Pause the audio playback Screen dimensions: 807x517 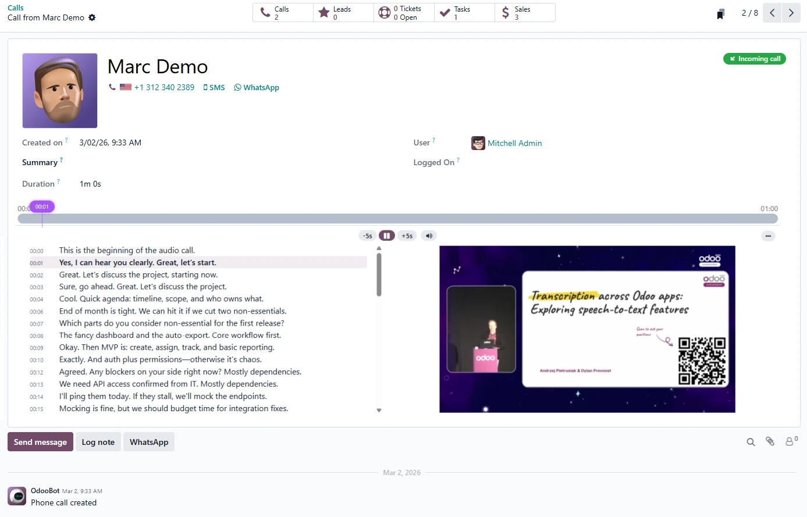coord(387,236)
